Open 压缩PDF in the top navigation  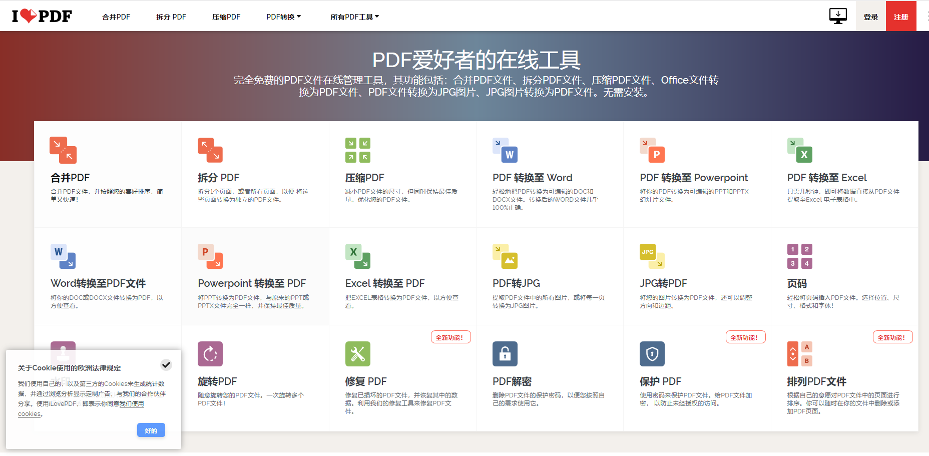[226, 17]
